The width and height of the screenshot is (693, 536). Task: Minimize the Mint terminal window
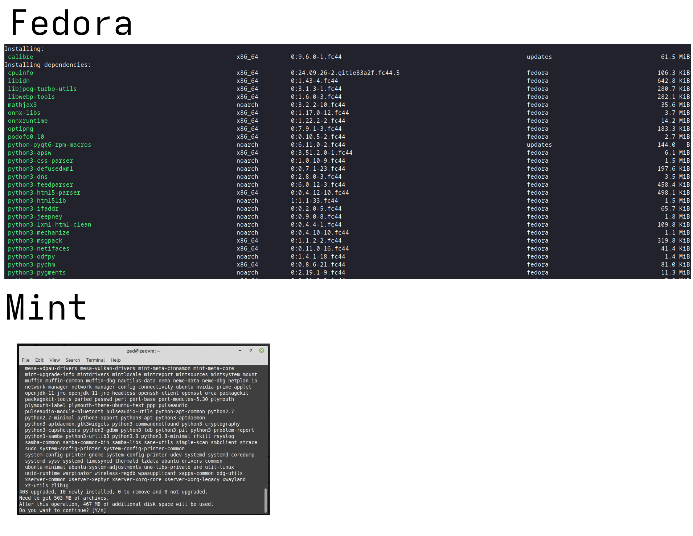click(240, 350)
